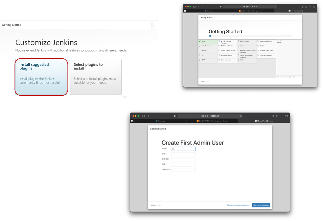Switch to EC2 Management Console tab in Admin User window
The image size is (323, 221).
point(212,121)
